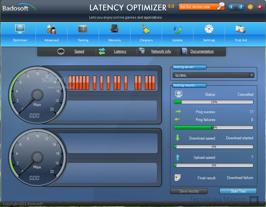The image size is (266, 207).
Task: Switch to the Settings tab label
Action: [209, 40]
